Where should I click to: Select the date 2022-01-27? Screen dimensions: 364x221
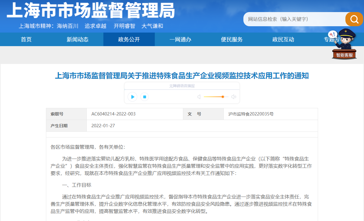pos(103,126)
